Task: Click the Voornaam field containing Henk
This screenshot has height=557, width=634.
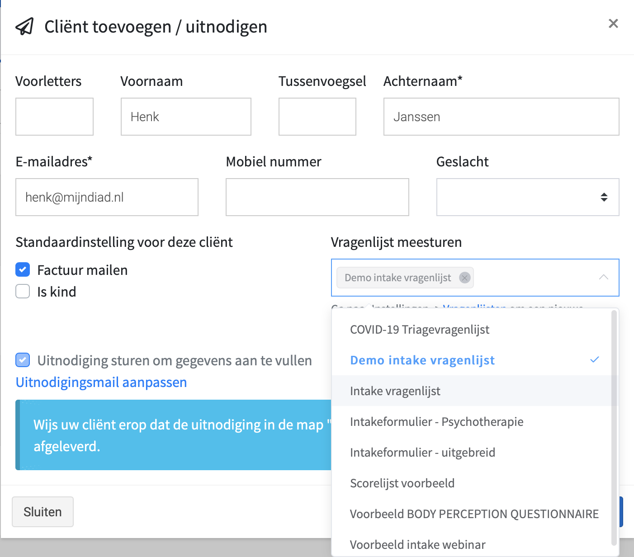Action: point(185,117)
